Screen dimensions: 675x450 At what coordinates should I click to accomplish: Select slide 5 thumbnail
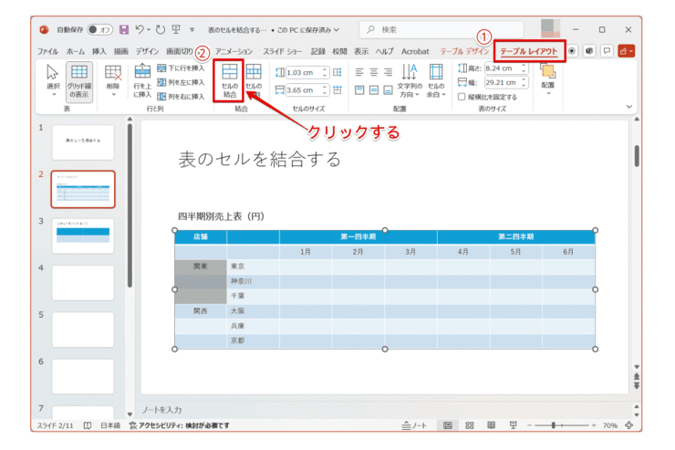click(83, 330)
